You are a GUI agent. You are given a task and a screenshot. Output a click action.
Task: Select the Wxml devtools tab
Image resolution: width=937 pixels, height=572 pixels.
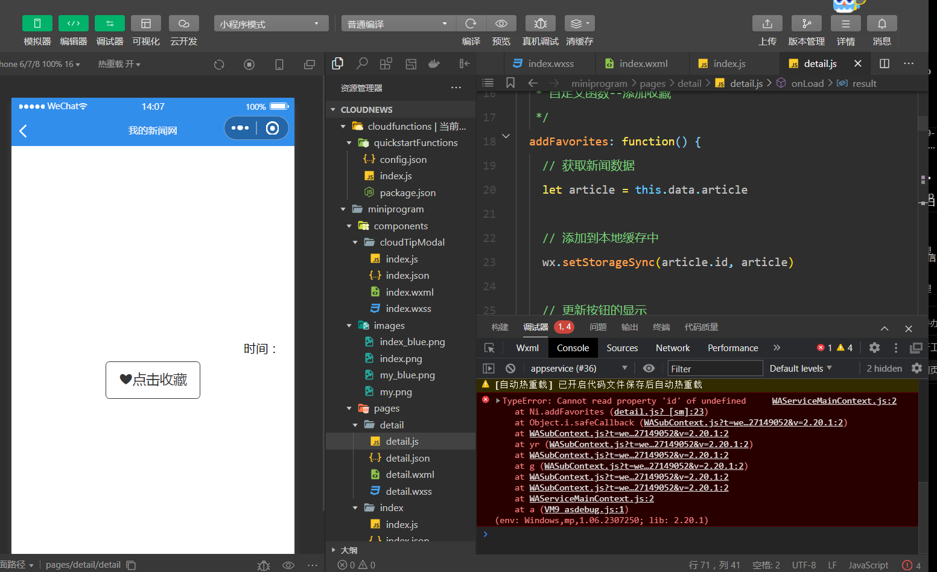(527, 348)
